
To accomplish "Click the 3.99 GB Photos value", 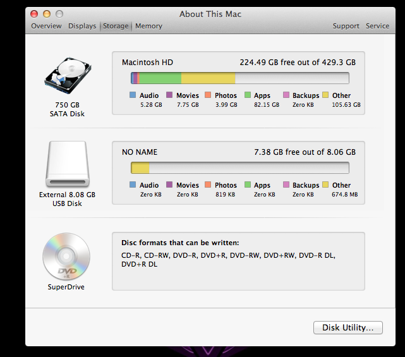I will (x=226, y=105).
